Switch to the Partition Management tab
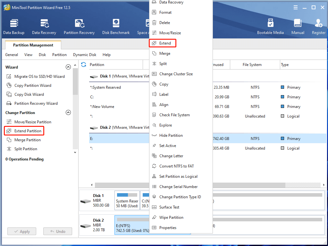The height and width of the screenshot is (246, 328). (x=33, y=45)
